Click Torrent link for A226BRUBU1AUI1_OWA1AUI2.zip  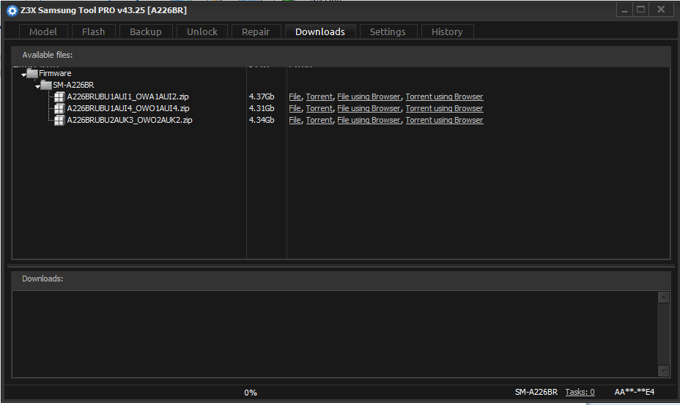319,96
